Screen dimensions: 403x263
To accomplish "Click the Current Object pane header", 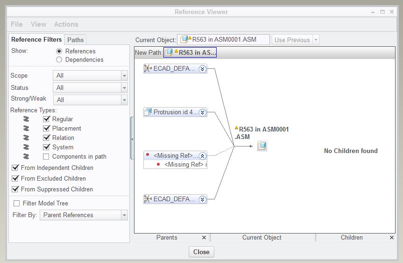I will 262,238.
